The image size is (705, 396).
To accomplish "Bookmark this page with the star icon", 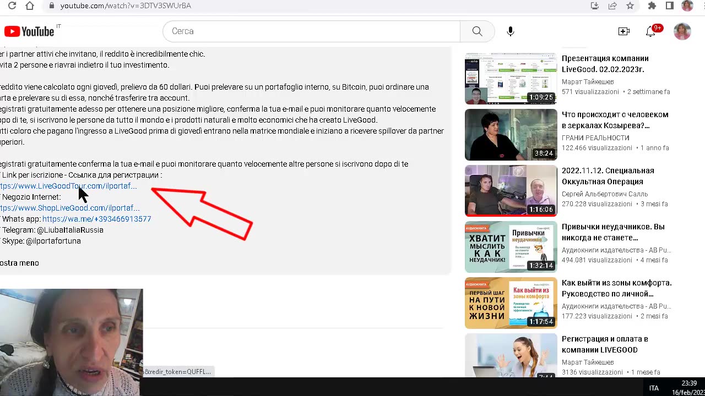I will click(x=630, y=5).
